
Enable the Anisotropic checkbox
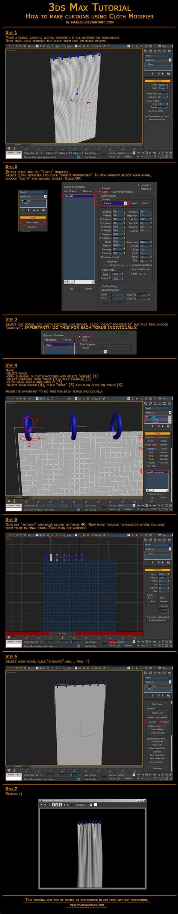tap(104, 261)
